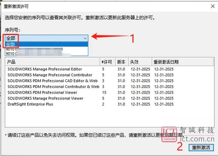This screenshot has height=156, width=218.
Task: Sort by the #许可 column header
Action: pos(107,62)
